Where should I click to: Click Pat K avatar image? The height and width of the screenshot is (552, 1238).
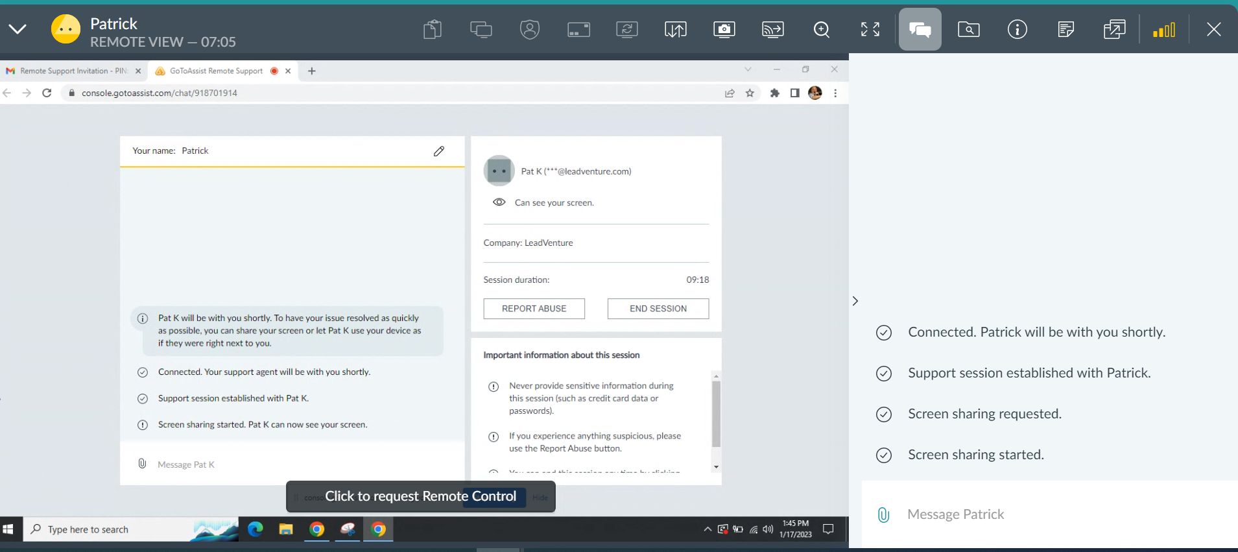click(x=499, y=171)
